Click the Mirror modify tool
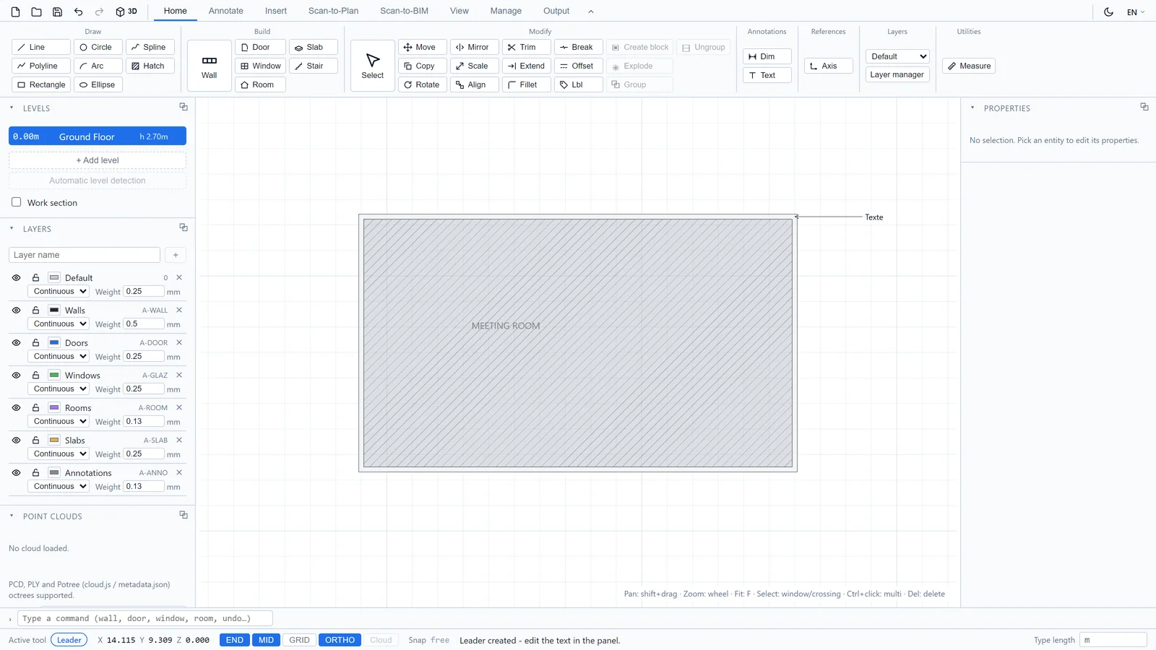The image size is (1156, 650). coord(474,47)
